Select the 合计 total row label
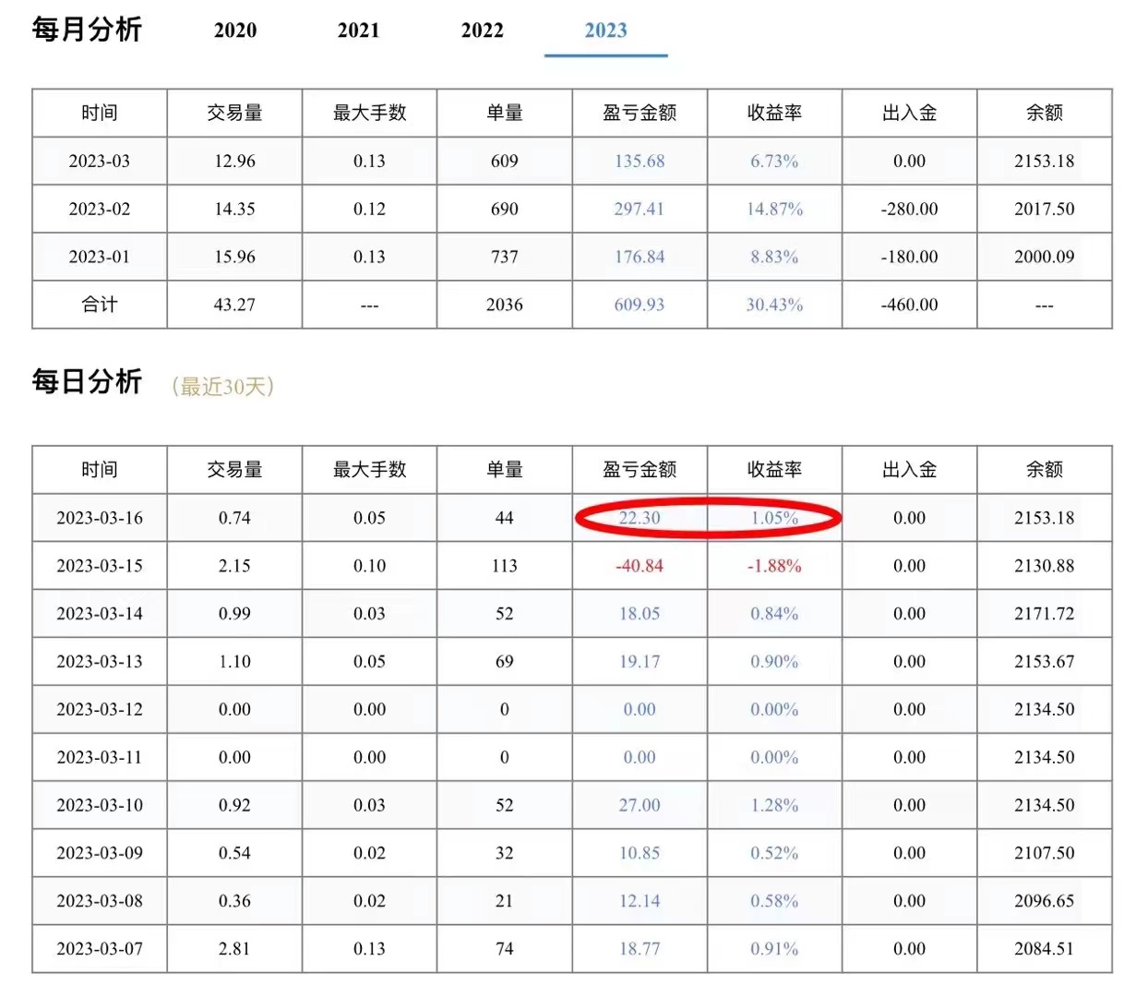 pos(100,306)
